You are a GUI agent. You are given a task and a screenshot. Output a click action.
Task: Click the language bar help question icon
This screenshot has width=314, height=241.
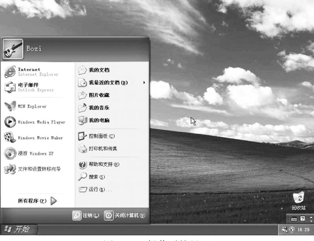tap(303, 219)
